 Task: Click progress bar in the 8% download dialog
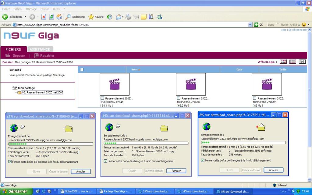(x=243, y=142)
